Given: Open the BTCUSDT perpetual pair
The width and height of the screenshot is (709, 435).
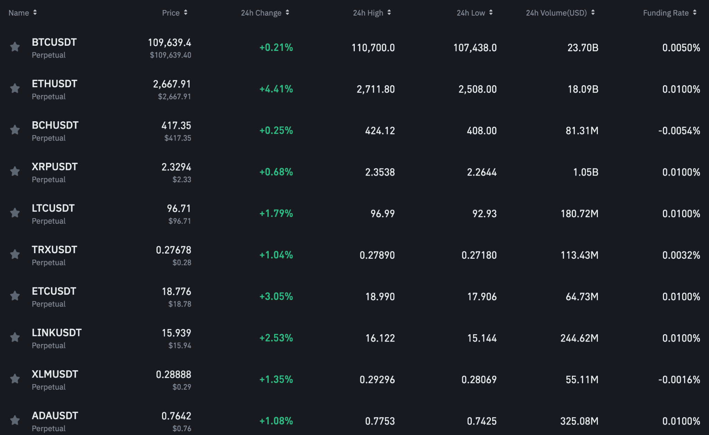Looking at the screenshot, I should tap(54, 43).
